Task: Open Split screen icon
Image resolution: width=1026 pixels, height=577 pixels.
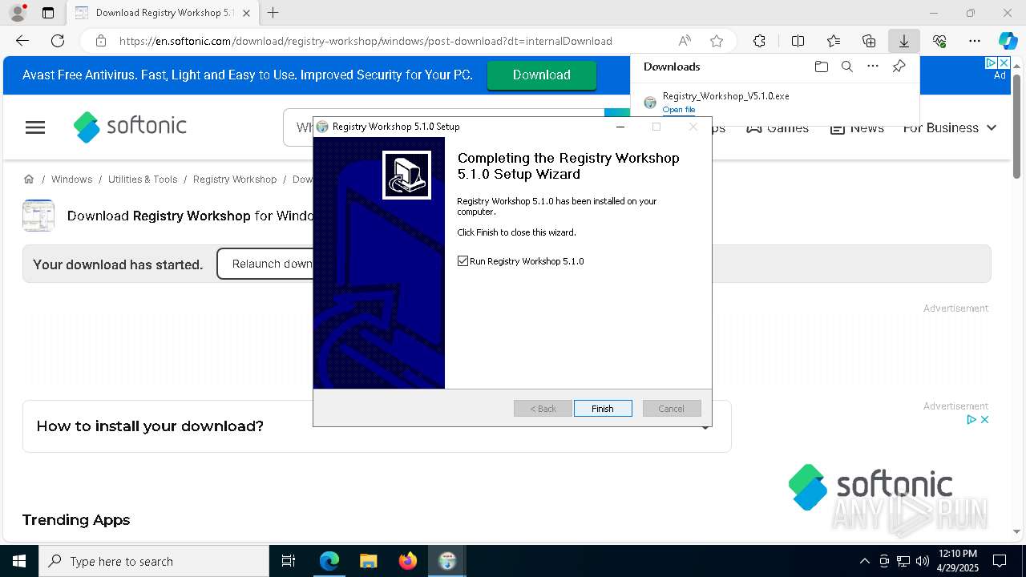Action: 798,41
